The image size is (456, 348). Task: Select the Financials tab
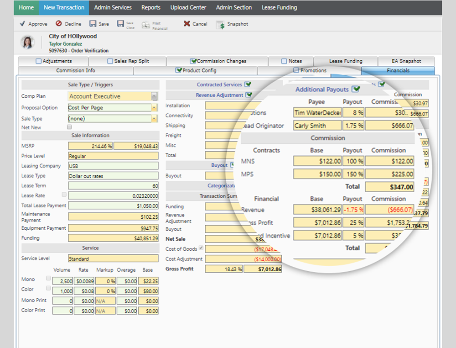click(x=398, y=70)
